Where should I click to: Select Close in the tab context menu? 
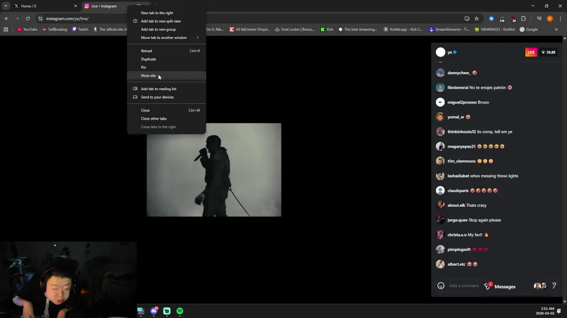[167, 110]
